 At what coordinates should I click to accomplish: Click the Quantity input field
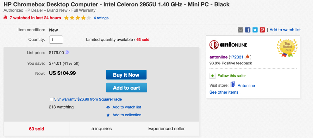coord(56,40)
